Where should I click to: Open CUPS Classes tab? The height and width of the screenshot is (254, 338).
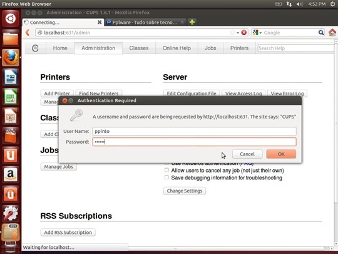(139, 48)
